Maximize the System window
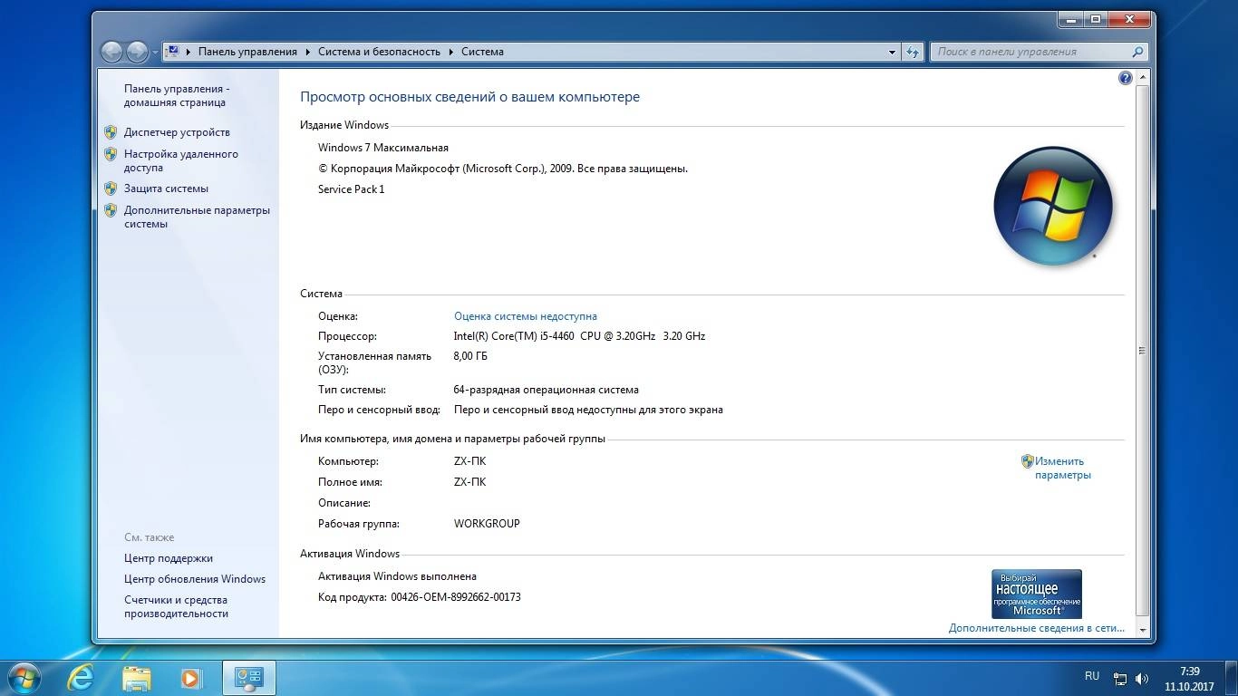This screenshot has width=1238, height=696. click(1096, 19)
